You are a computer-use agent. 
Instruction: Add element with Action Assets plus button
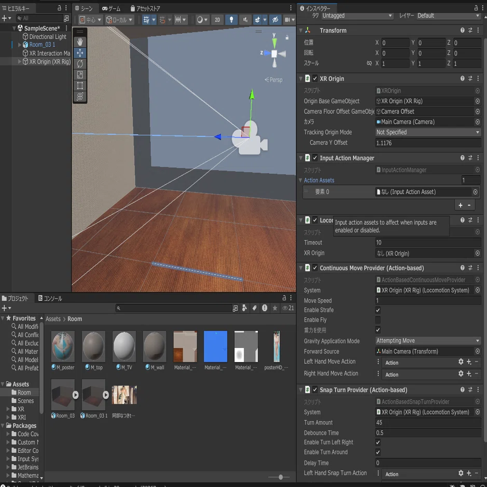coord(460,205)
